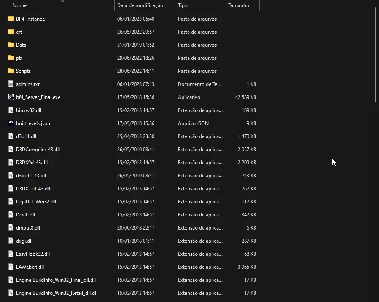This screenshot has width=379, height=302.
Task: Click the BF4_Instance folder icon
Action: tap(11, 19)
